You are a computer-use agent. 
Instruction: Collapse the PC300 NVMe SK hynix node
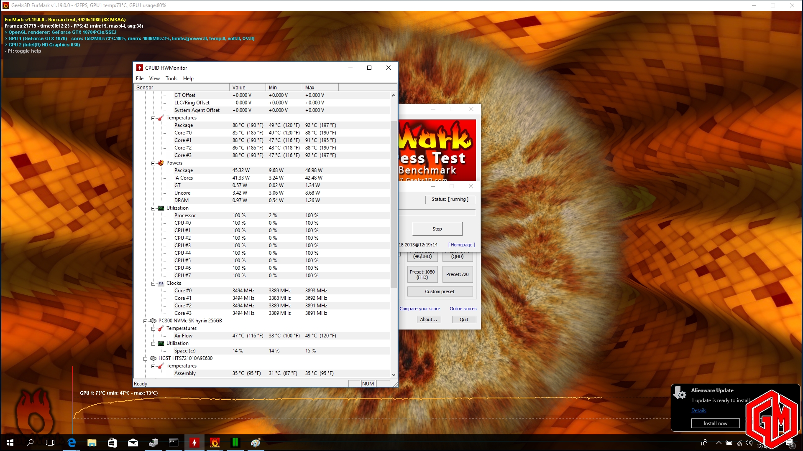point(146,321)
